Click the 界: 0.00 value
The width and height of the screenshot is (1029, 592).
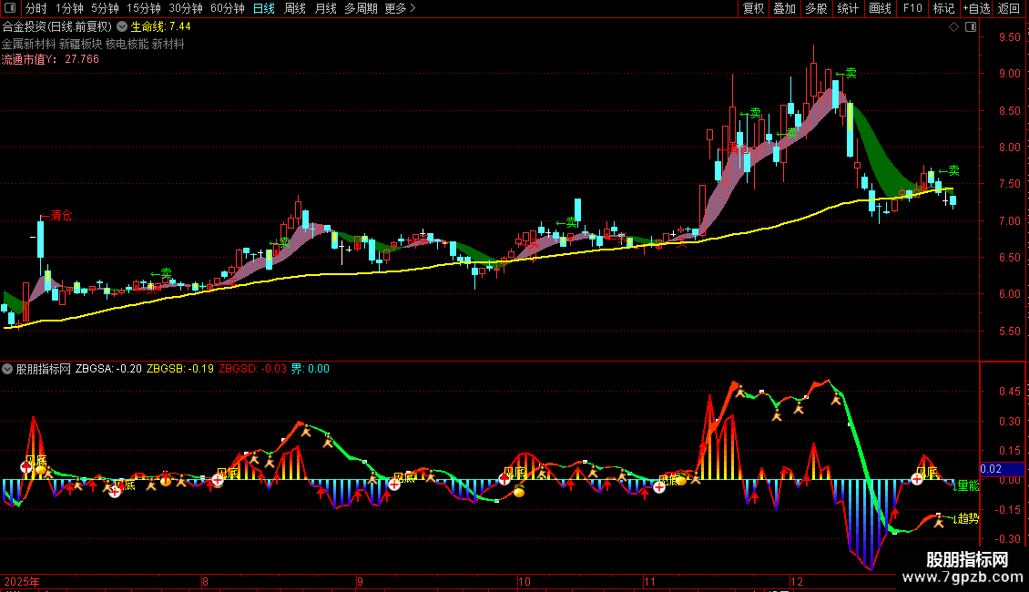[311, 369]
